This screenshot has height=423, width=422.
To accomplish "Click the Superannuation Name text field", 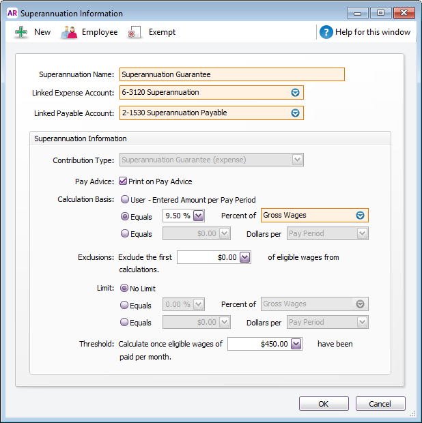I will point(231,75).
